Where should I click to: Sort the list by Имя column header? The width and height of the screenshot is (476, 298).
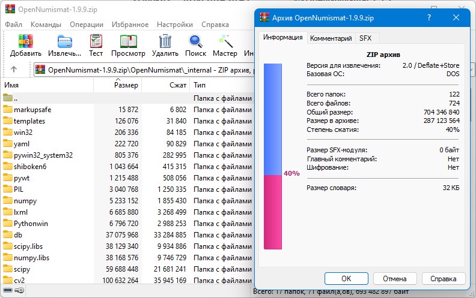47,85
